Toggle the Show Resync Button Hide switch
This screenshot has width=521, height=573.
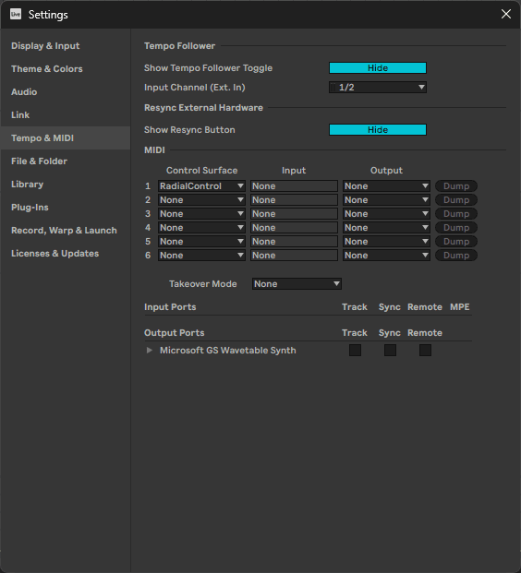click(x=378, y=130)
